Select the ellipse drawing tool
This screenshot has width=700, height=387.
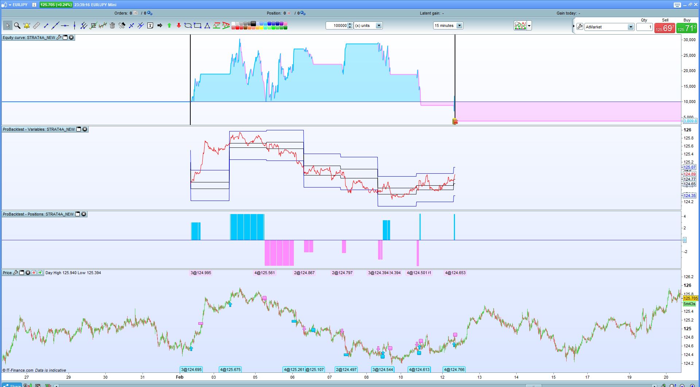coord(188,25)
